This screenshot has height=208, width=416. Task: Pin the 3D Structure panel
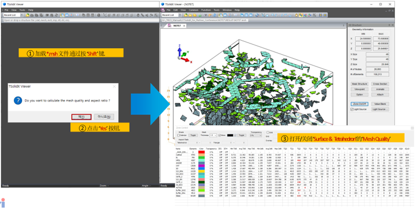(389, 25)
